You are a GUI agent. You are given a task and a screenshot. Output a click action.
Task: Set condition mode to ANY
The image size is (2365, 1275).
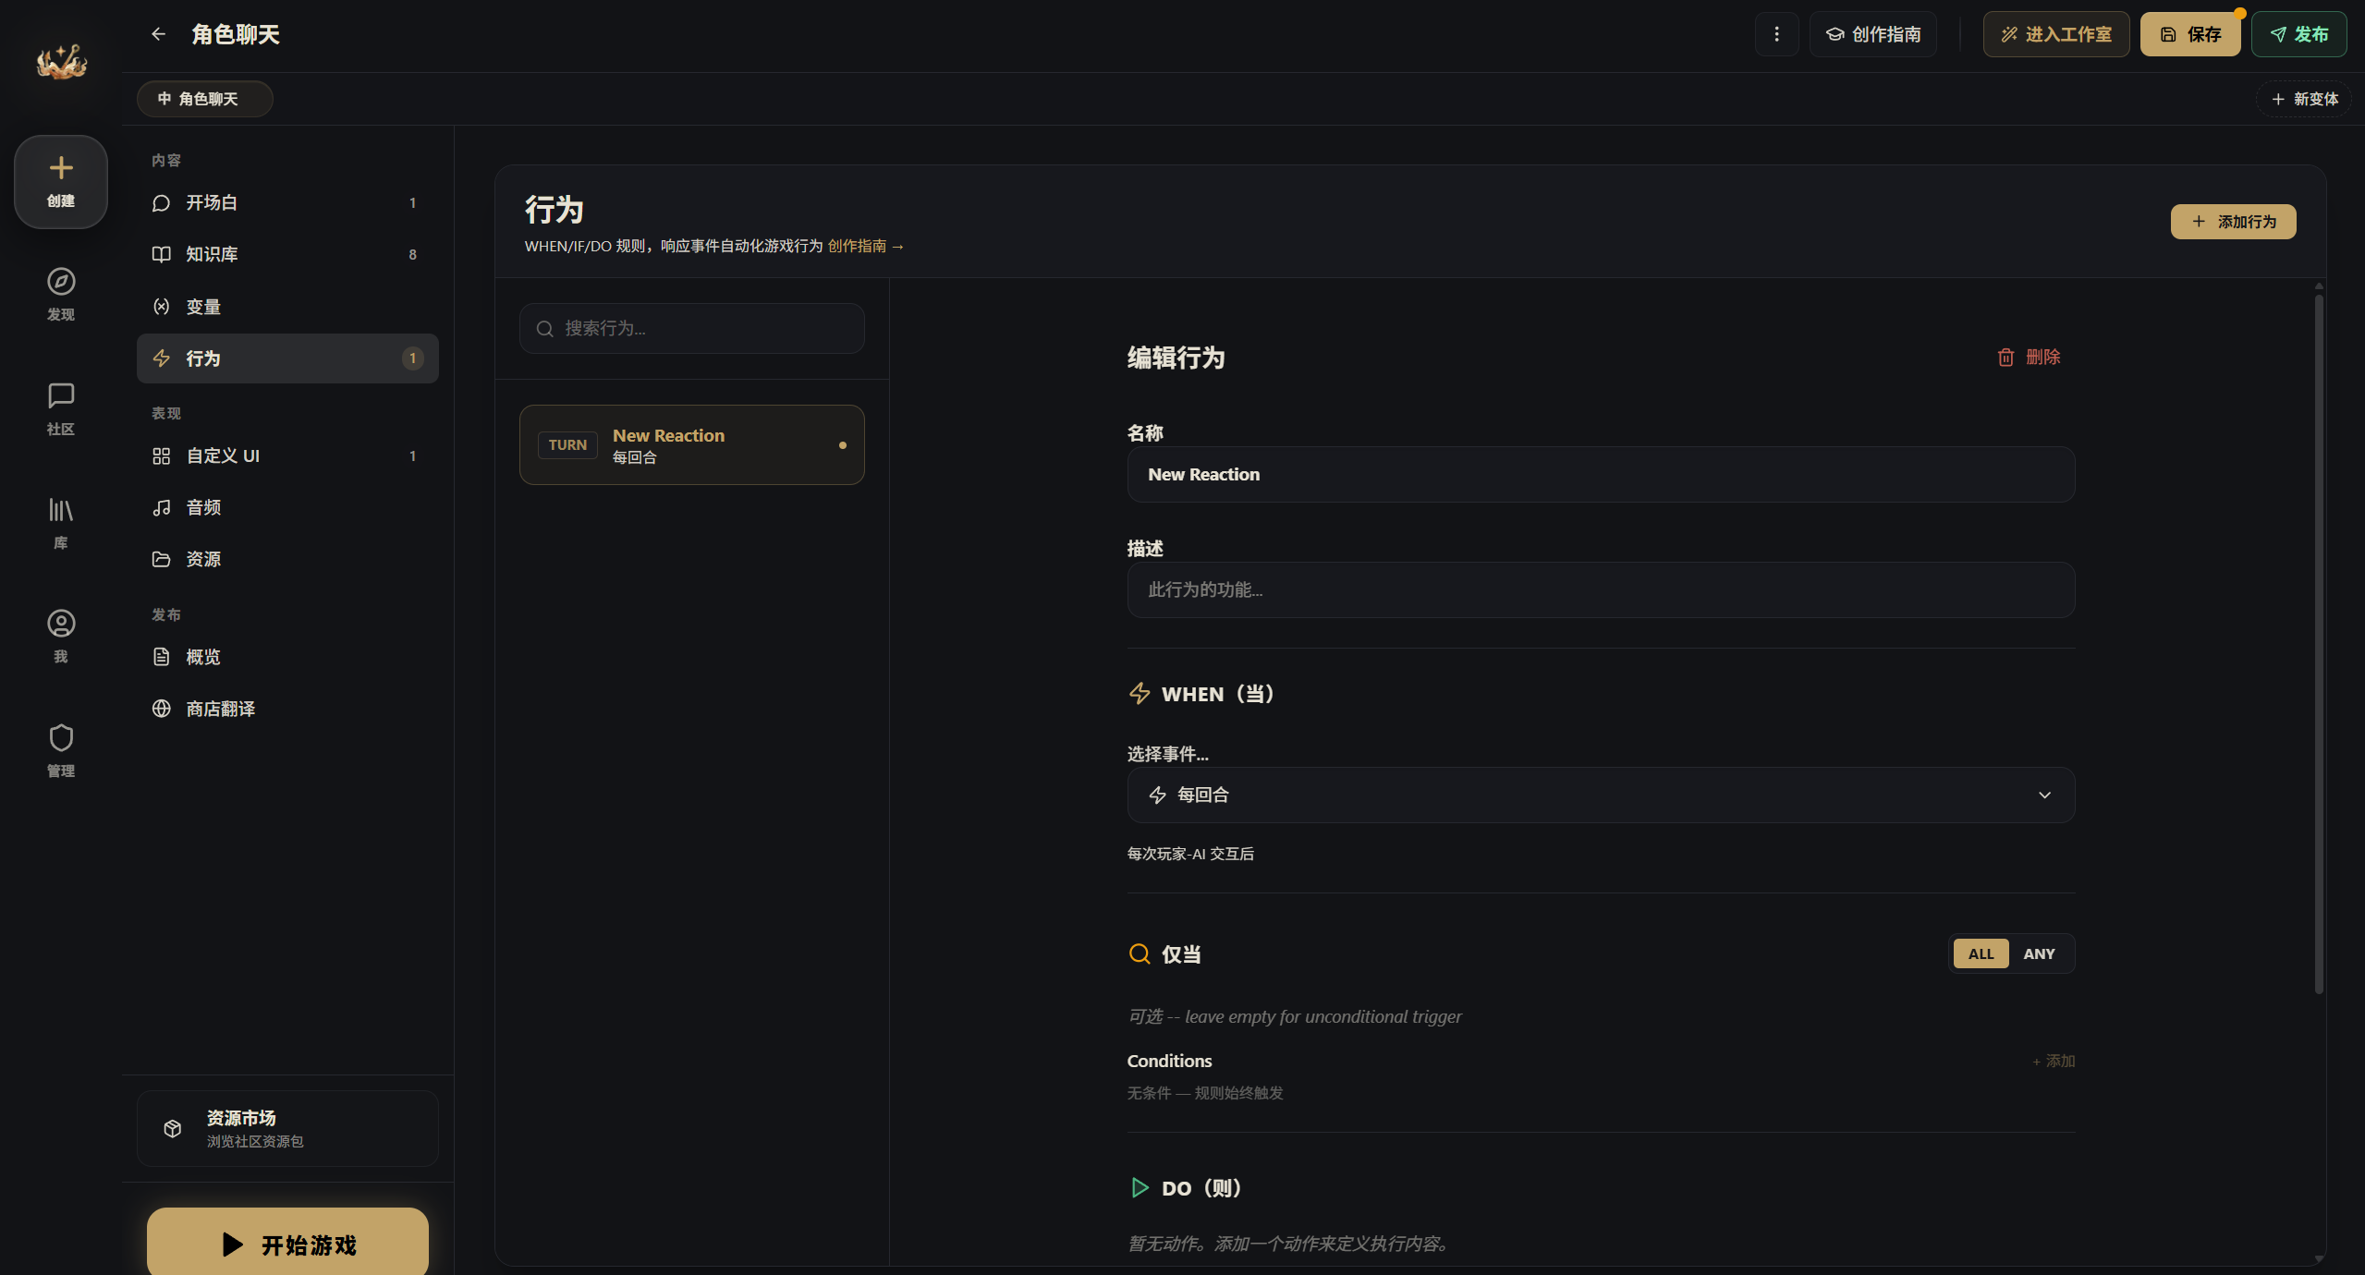coord(2039,953)
